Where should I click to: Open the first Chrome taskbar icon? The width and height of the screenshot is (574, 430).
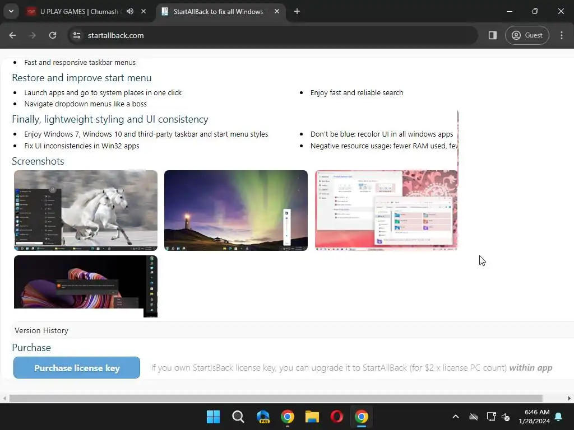tap(288, 417)
